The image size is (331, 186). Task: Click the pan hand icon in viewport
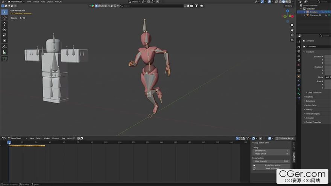(292, 30)
